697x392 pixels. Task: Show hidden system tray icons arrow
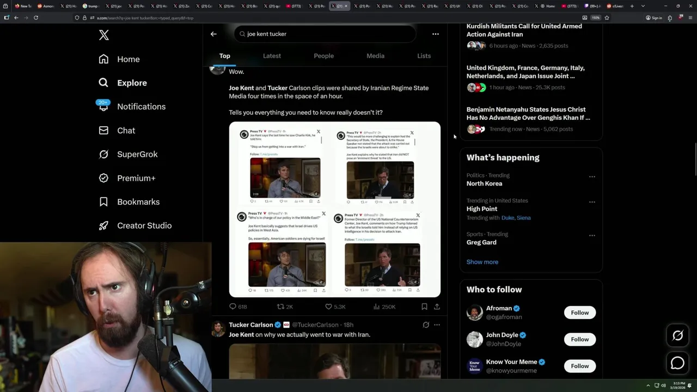(648, 385)
